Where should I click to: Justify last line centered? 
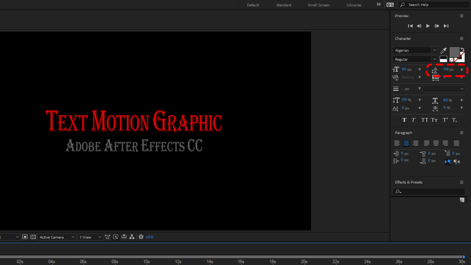click(x=436, y=143)
